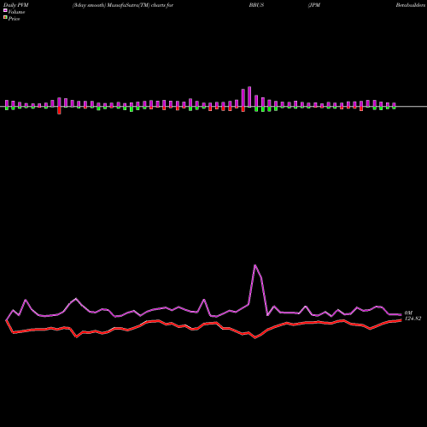Click the magenta line's highest spike peak
The width and height of the screenshot is (427, 427).
(x=255, y=266)
